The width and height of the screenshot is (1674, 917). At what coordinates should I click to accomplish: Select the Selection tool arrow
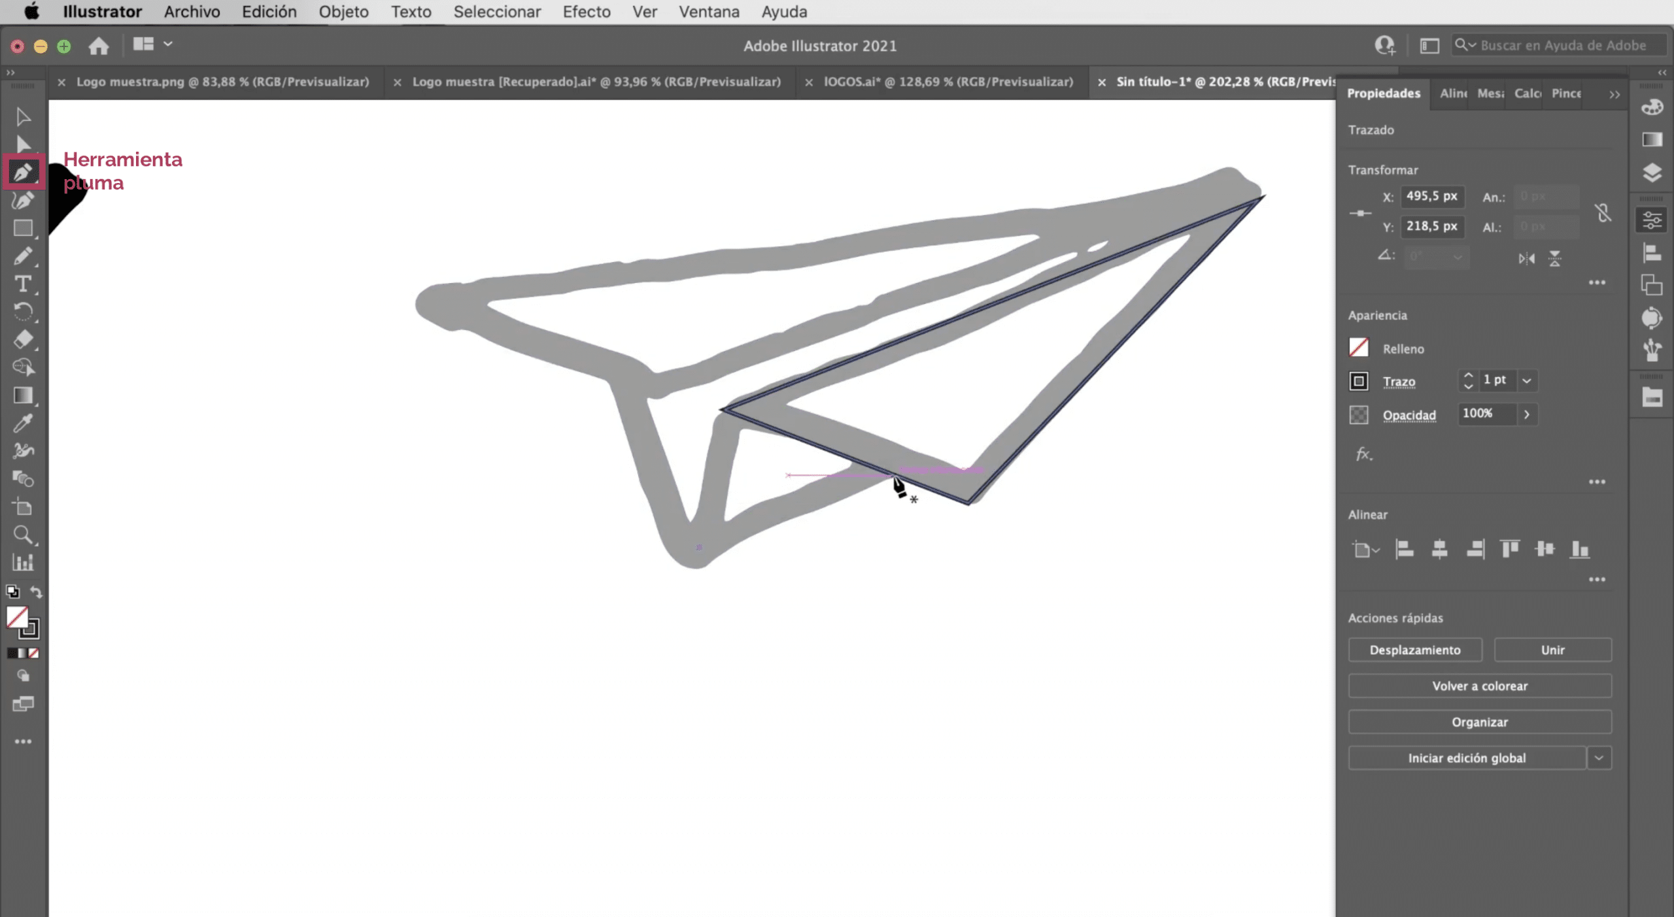pyautogui.click(x=23, y=117)
